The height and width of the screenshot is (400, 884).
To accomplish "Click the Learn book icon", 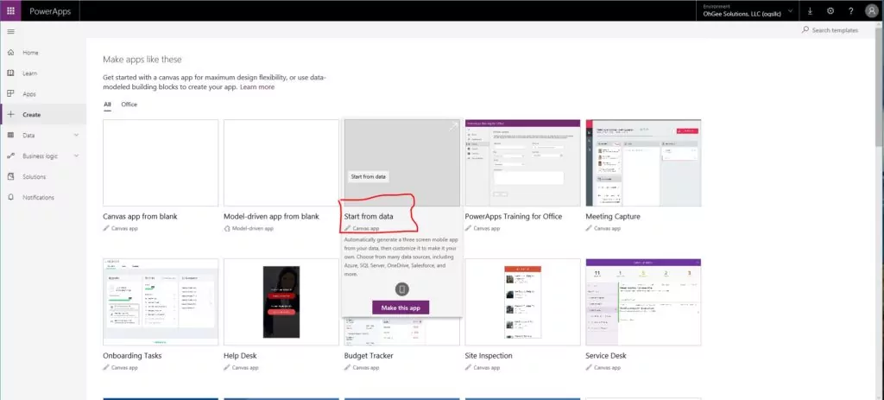I will [10, 73].
